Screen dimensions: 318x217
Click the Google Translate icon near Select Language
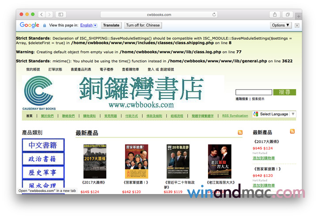[256, 114]
